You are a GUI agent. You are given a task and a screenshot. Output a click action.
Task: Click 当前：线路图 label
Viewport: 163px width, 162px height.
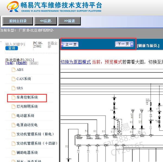(16, 63)
